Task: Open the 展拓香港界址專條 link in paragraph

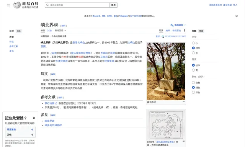Action: coord(81,53)
